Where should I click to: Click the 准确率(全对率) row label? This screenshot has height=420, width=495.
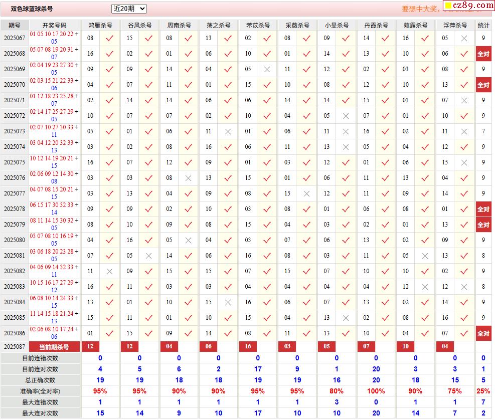coord(41,391)
